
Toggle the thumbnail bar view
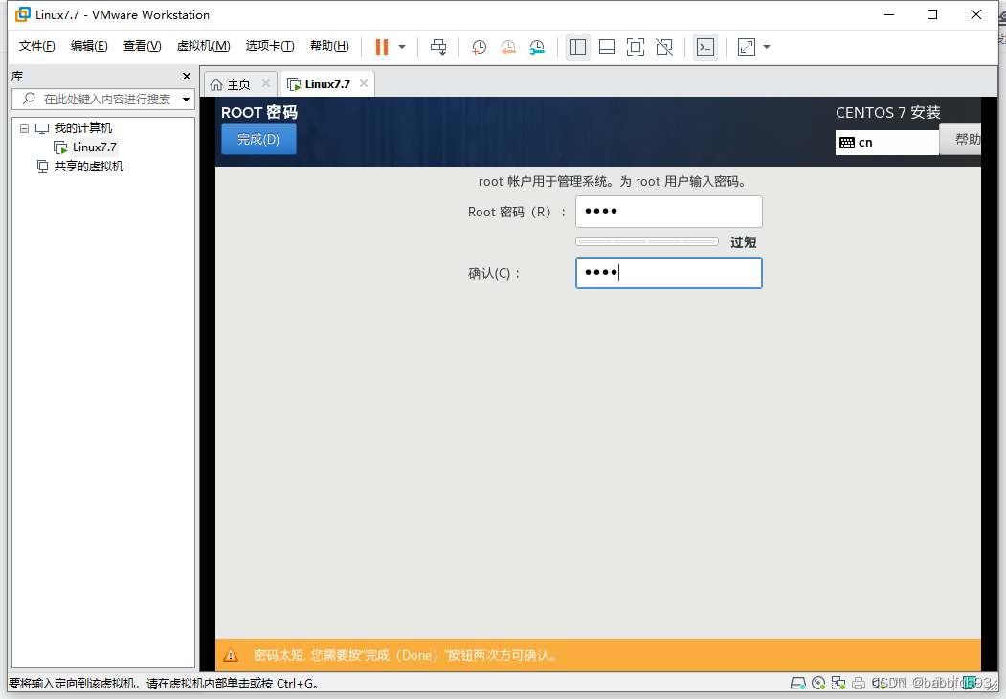(606, 47)
